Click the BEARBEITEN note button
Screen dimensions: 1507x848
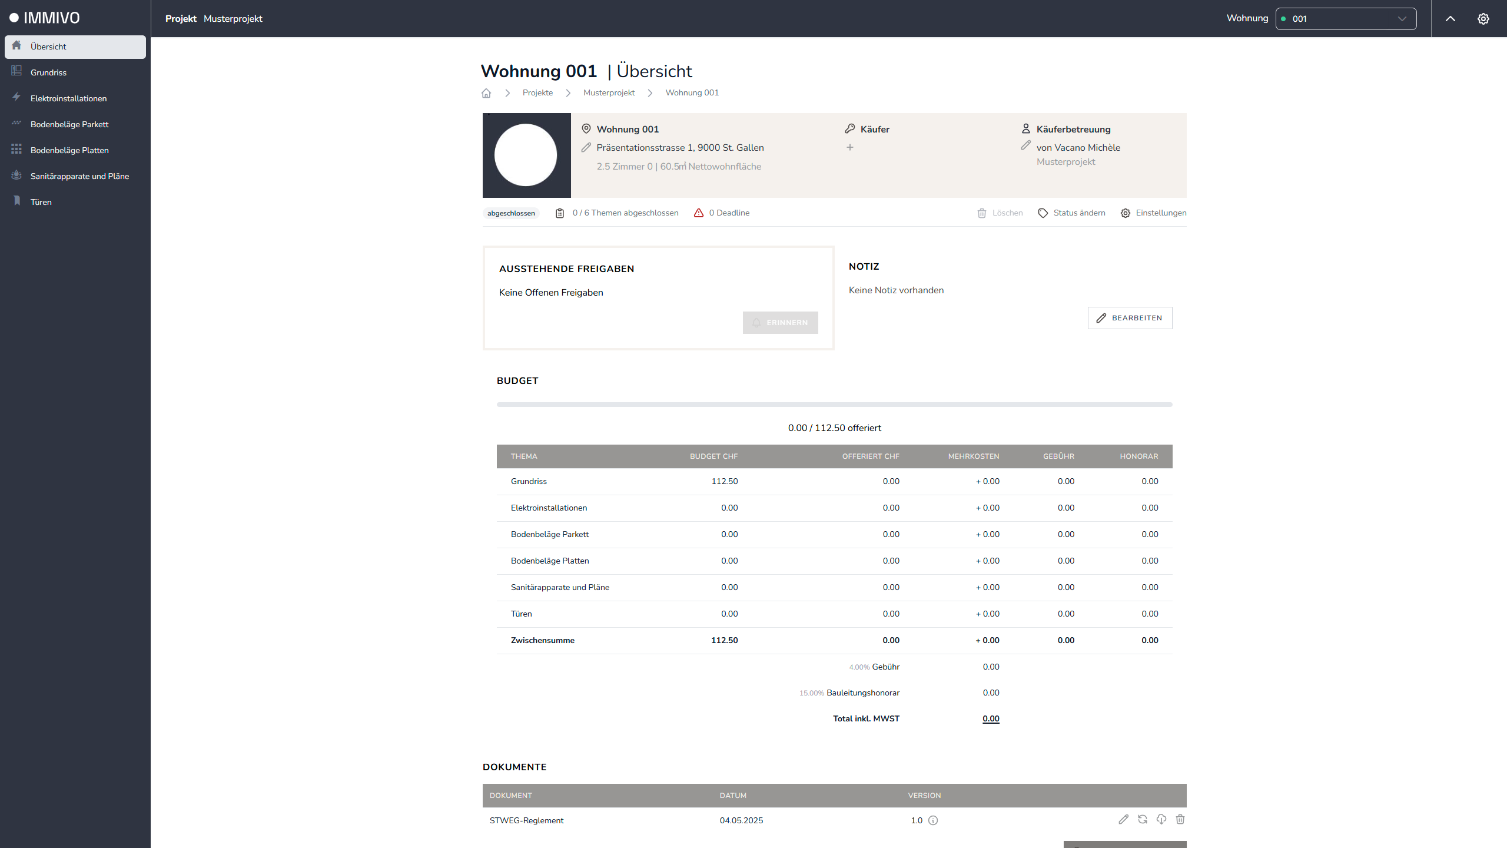(1129, 318)
